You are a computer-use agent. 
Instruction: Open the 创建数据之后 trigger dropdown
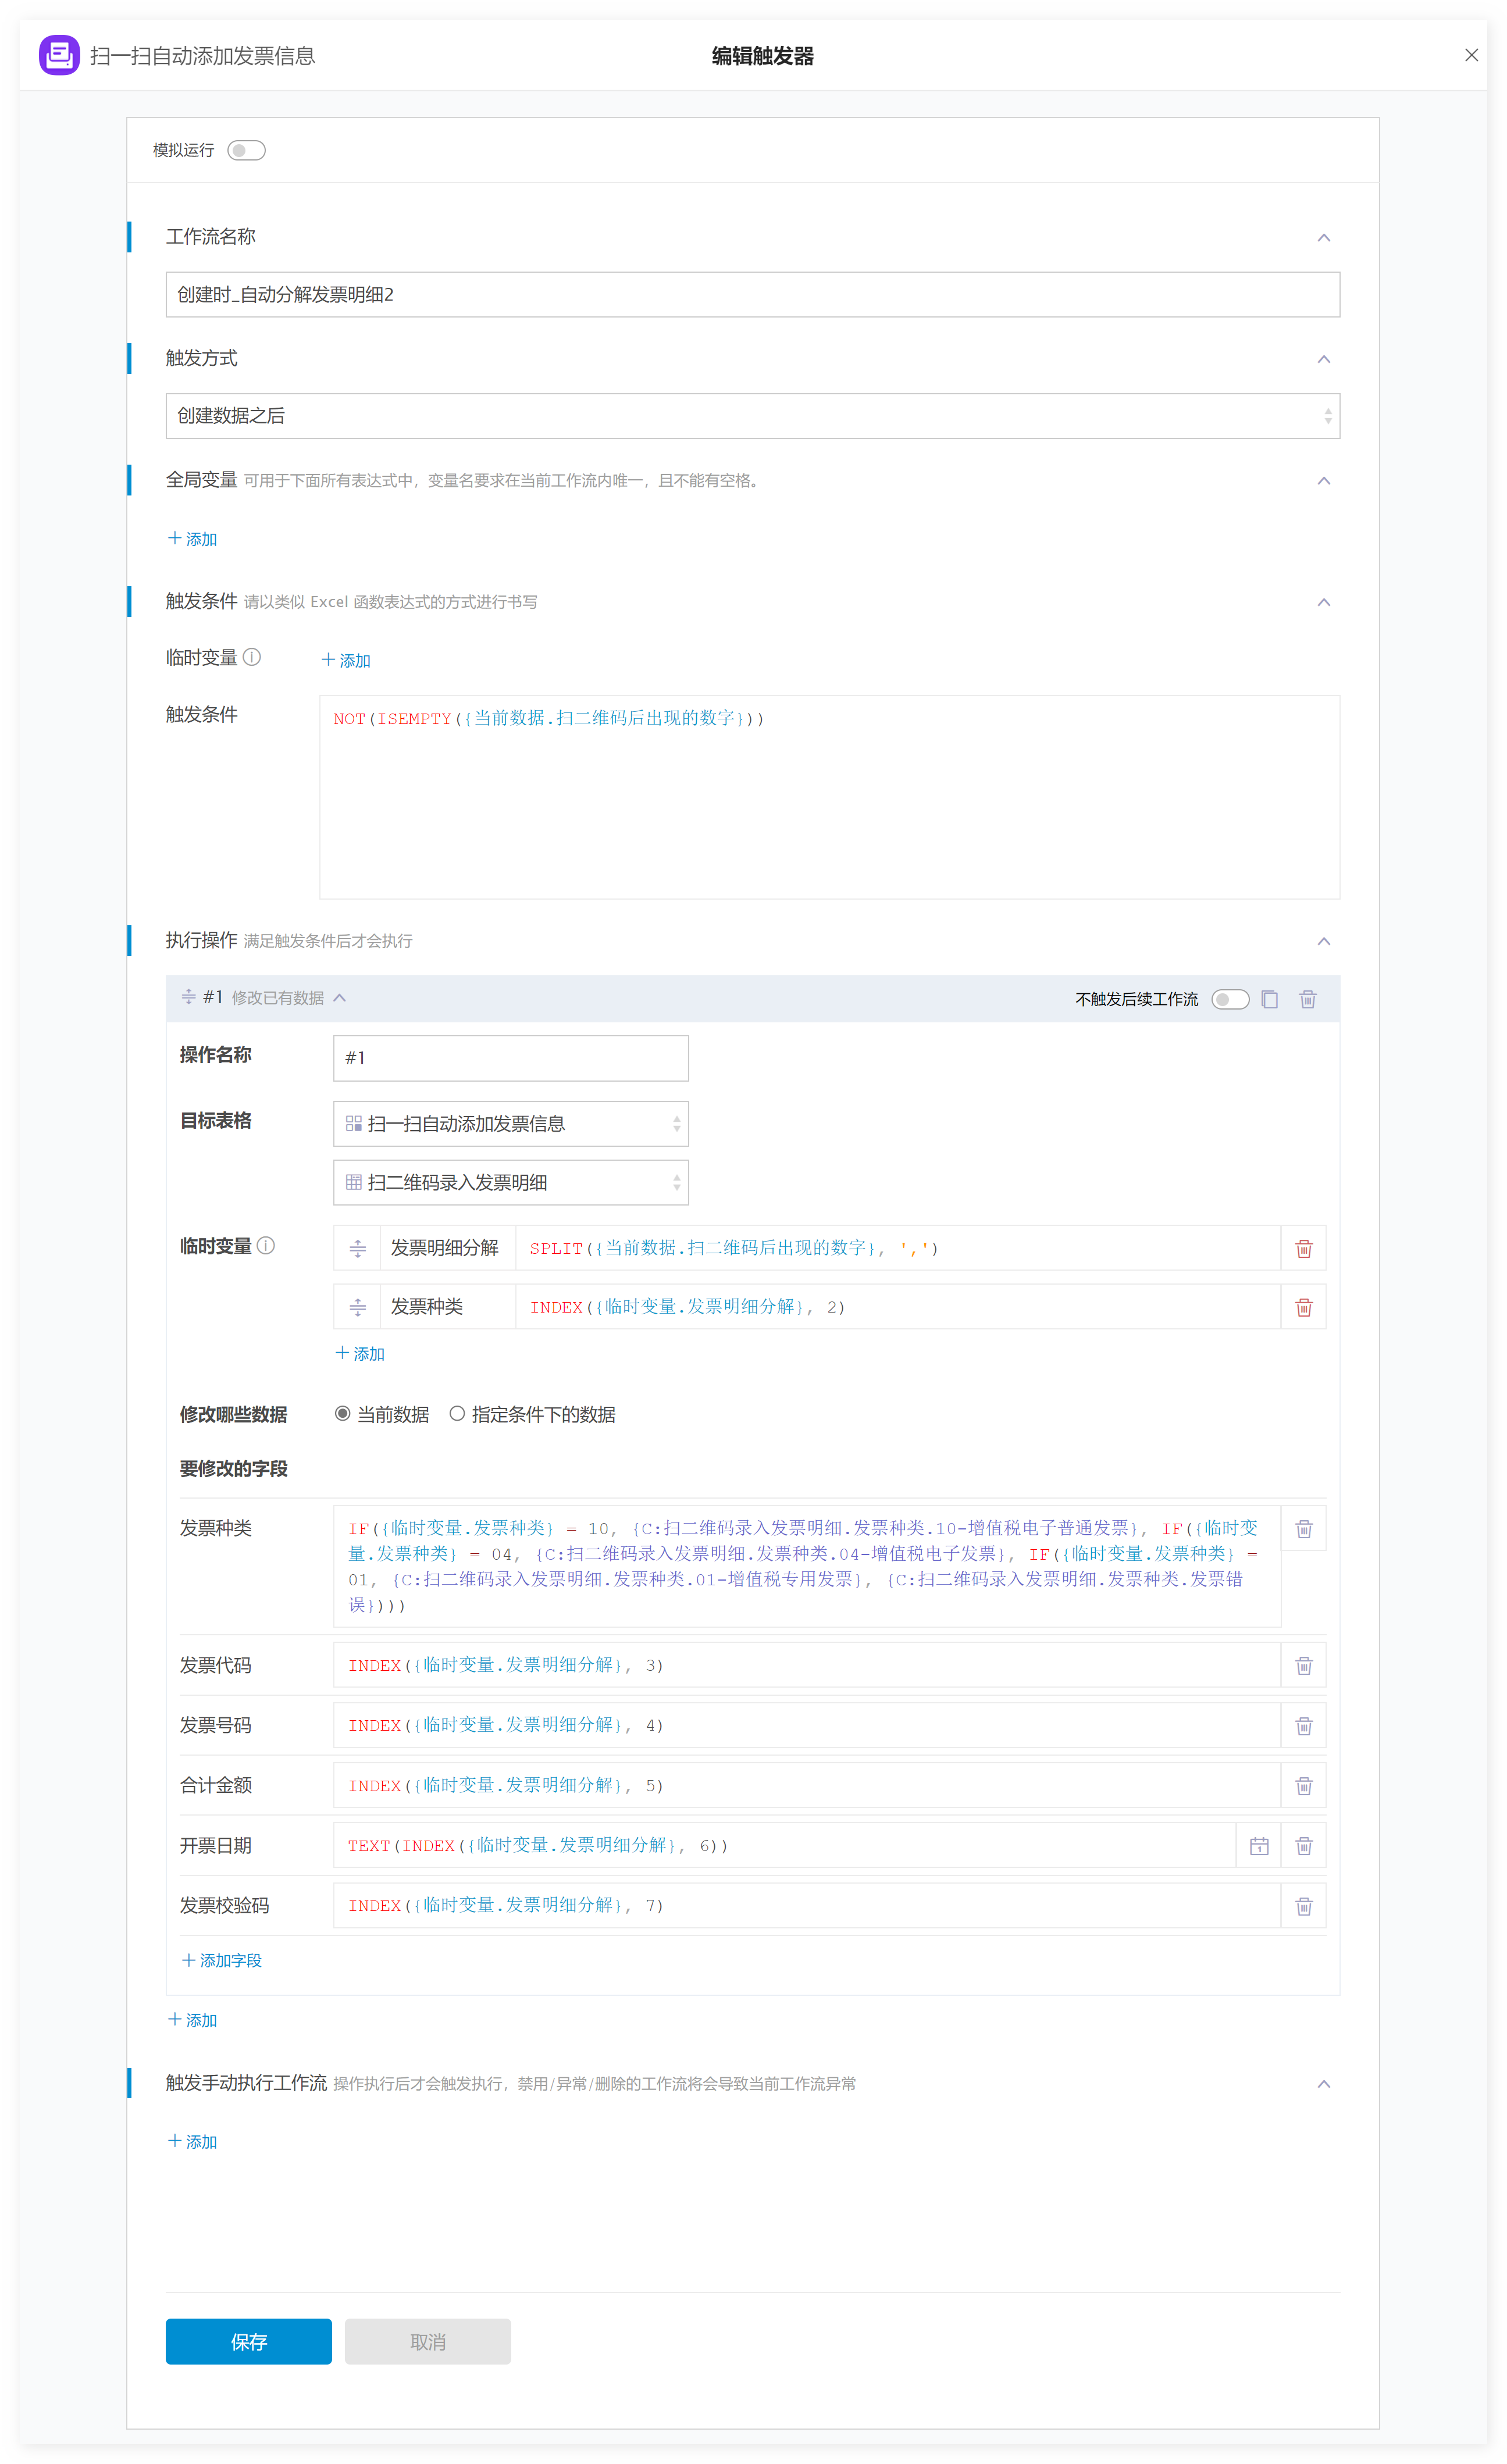pos(752,416)
